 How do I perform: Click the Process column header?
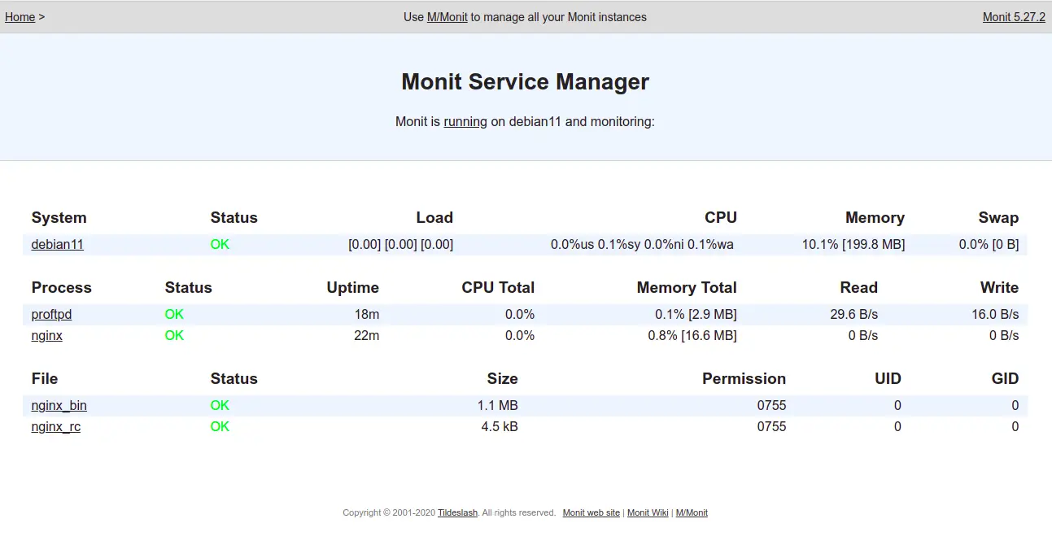(62, 287)
